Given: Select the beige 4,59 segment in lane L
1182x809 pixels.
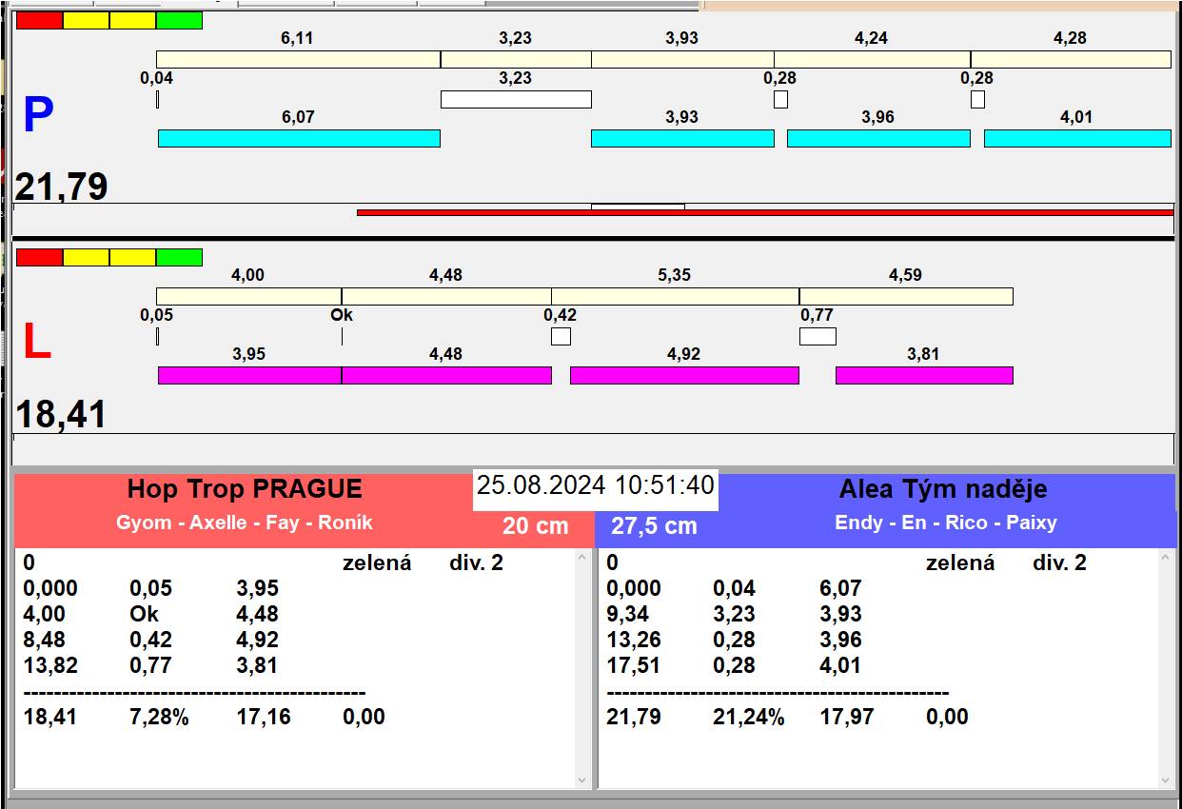Looking at the screenshot, I should (x=906, y=296).
